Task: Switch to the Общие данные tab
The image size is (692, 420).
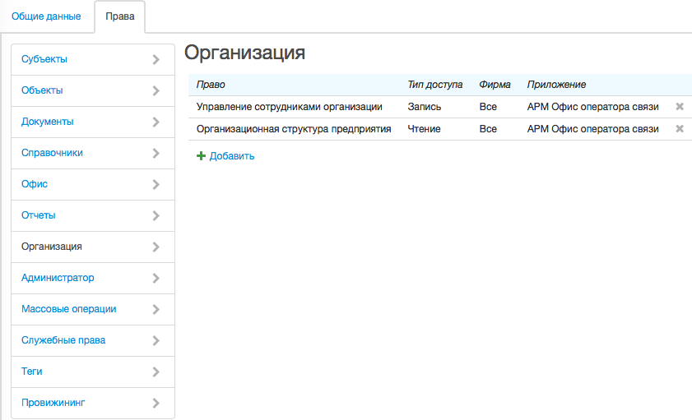Action: click(x=46, y=16)
